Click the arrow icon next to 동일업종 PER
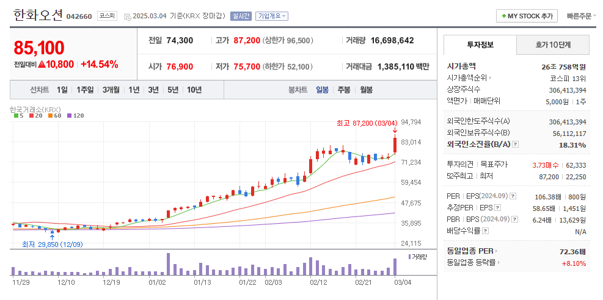The image size is (603, 300). click(496, 252)
